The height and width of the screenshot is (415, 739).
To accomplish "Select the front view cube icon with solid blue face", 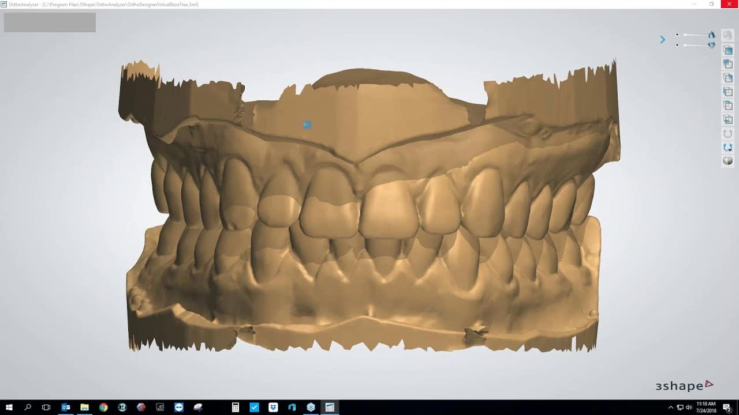I will [728, 50].
